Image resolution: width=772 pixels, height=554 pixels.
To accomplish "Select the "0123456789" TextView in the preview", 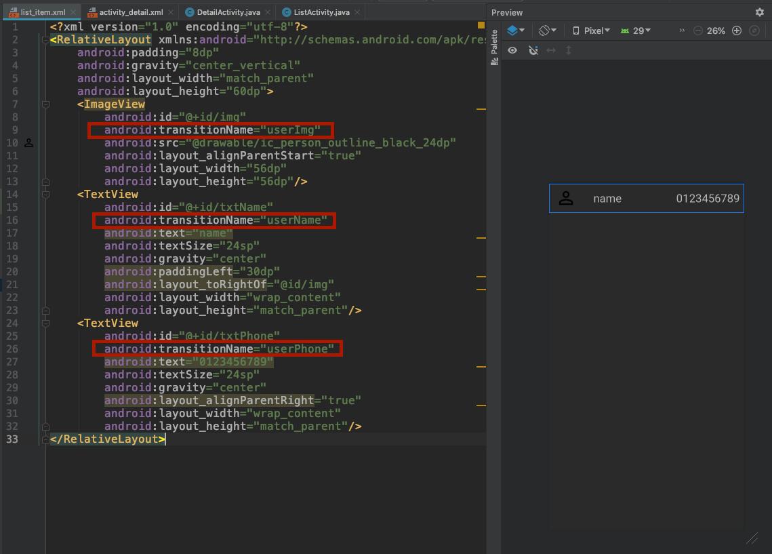I will point(708,199).
